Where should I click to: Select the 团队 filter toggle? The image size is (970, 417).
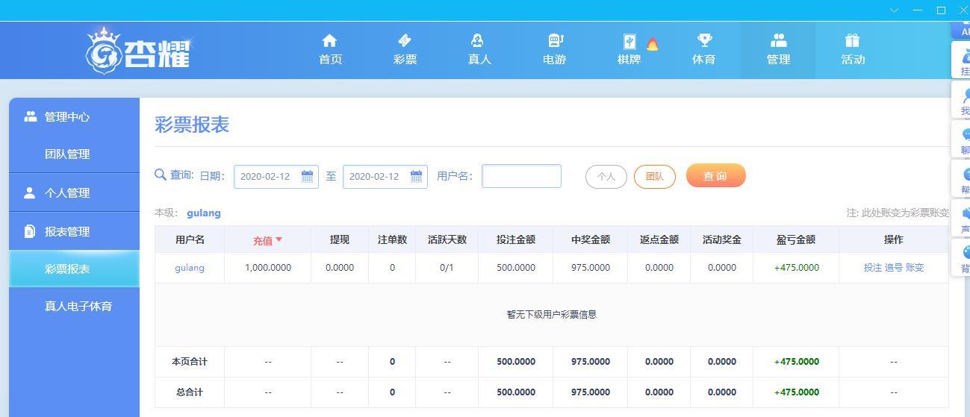pos(654,177)
